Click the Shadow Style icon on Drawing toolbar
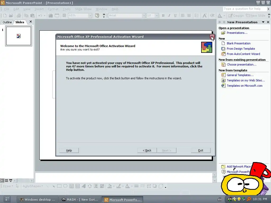 [x=155, y=186]
